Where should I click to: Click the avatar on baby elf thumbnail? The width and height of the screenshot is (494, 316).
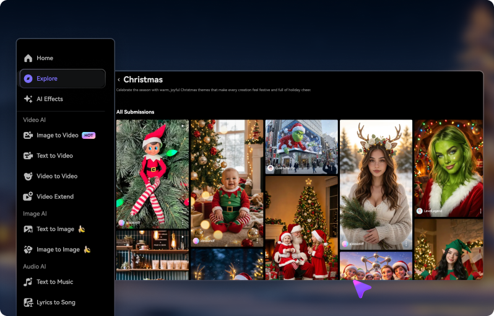coord(196,240)
